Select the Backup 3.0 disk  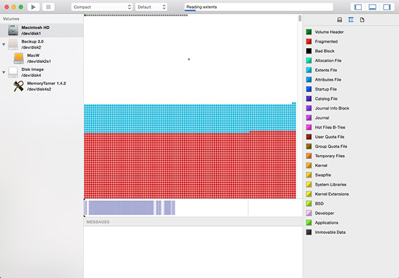click(42, 44)
